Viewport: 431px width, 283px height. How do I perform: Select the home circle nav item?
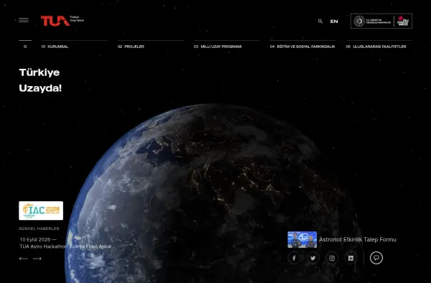(x=25, y=47)
